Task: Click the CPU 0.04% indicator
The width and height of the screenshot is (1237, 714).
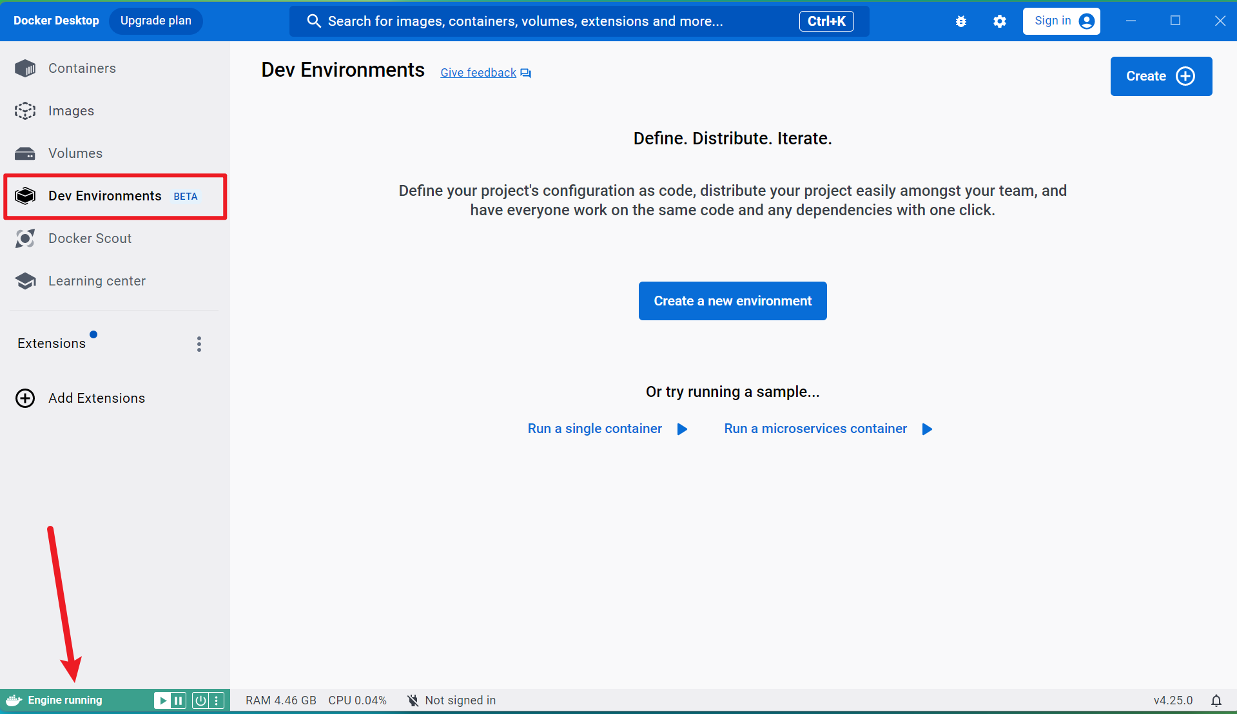Action: click(x=357, y=700)
